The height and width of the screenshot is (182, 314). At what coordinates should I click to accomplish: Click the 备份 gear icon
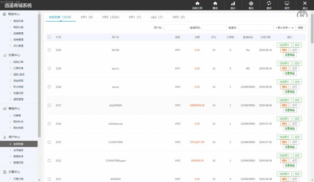pyautogui.click(x=251, y=4)
